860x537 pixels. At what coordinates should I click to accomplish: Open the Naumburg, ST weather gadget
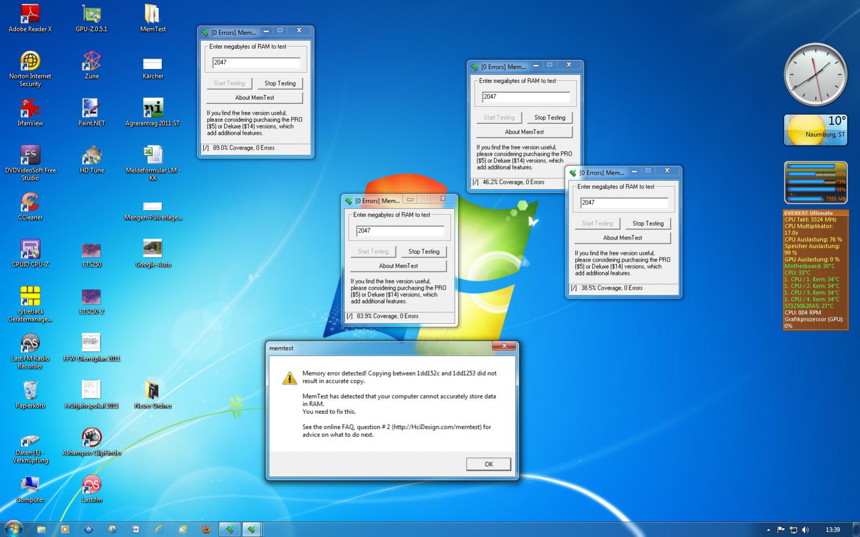pyautogui.click(x=815, y=130)
